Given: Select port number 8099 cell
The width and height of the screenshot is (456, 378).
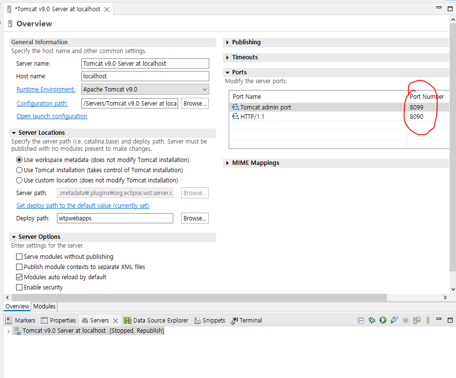Looking at the screenshot, I should 417,108.
